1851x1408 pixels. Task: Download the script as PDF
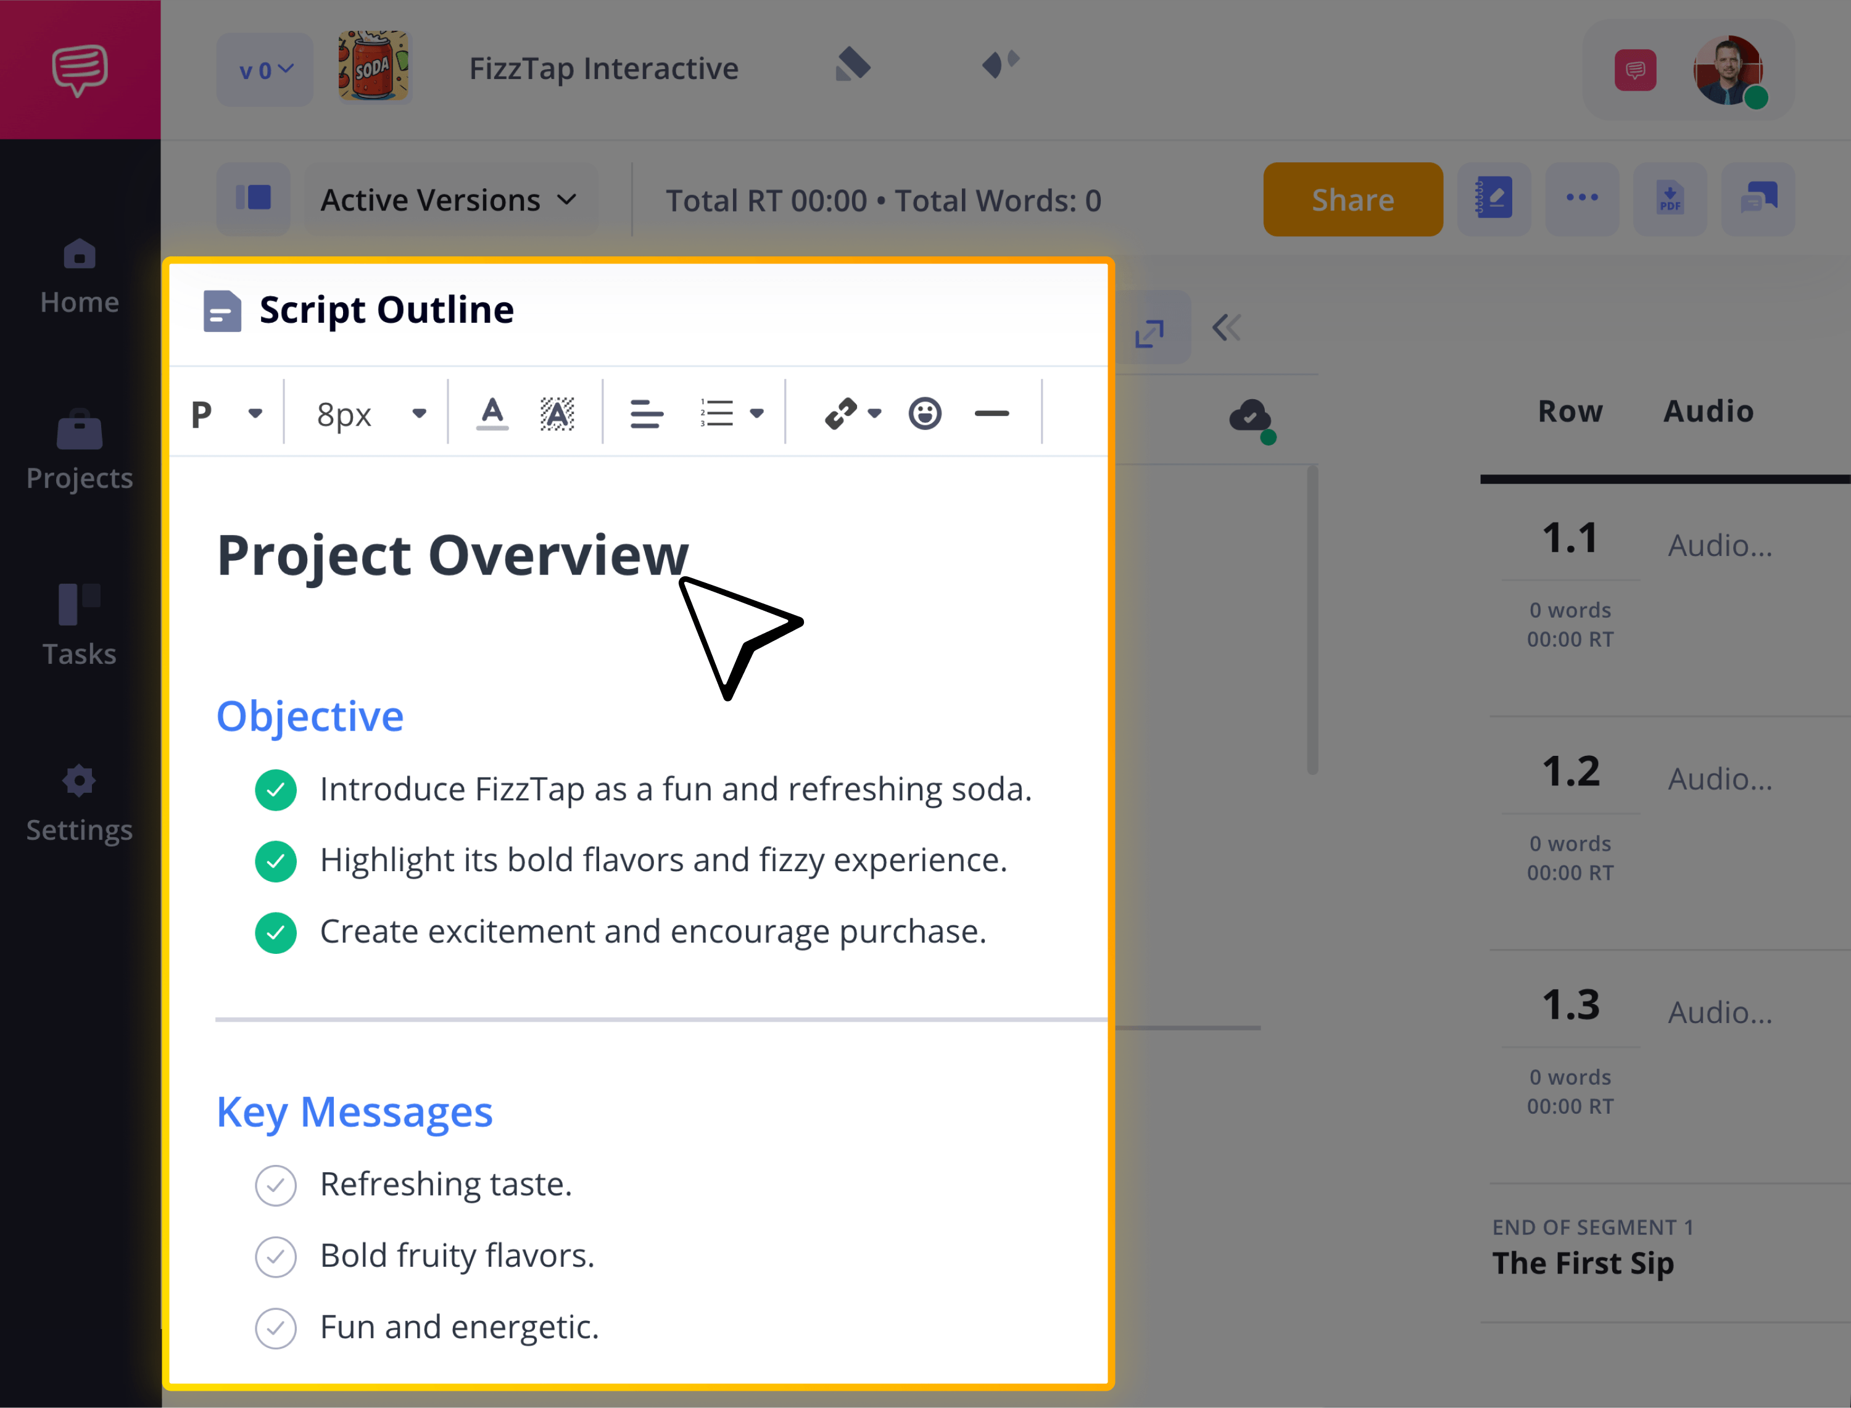click(1670, 199)
